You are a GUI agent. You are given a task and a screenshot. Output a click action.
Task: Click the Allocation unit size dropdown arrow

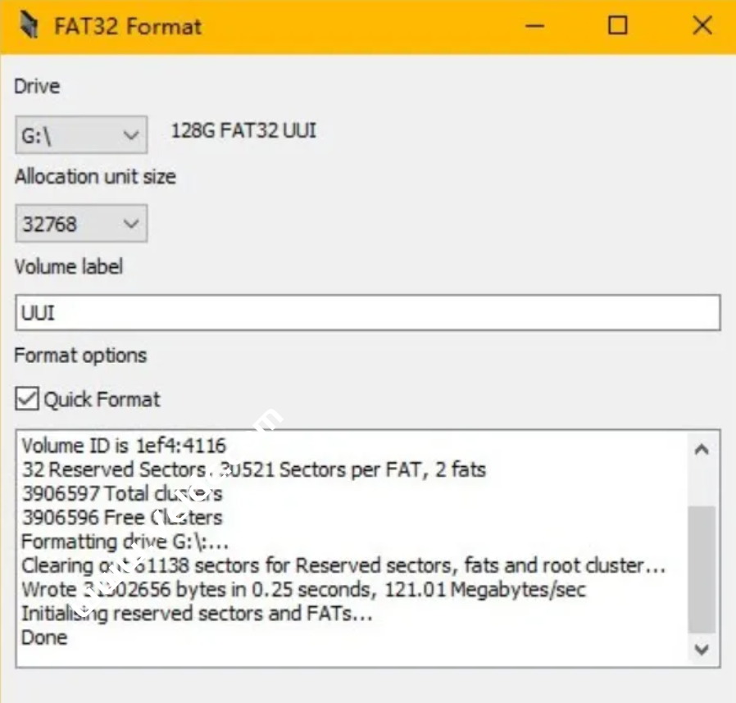point(129,223)
